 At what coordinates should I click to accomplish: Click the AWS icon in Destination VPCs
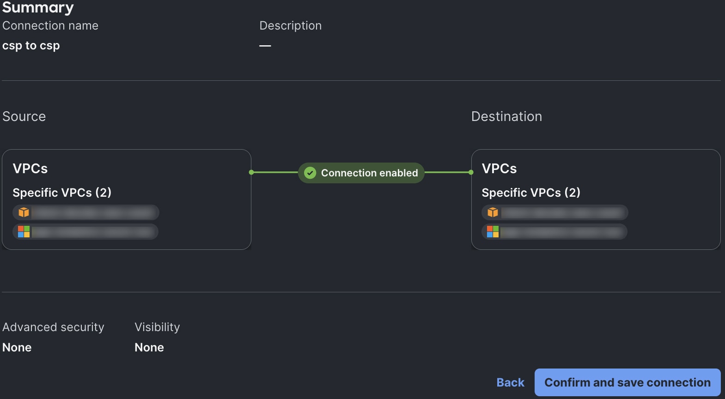click(x=493, y=212)
